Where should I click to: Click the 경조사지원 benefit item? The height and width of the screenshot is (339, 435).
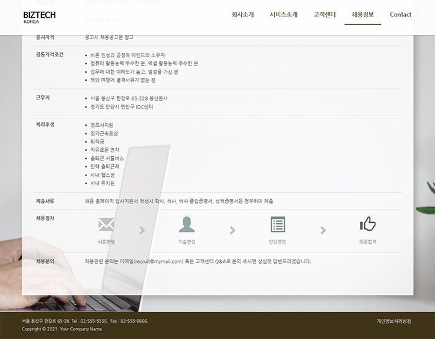(102, 125)
